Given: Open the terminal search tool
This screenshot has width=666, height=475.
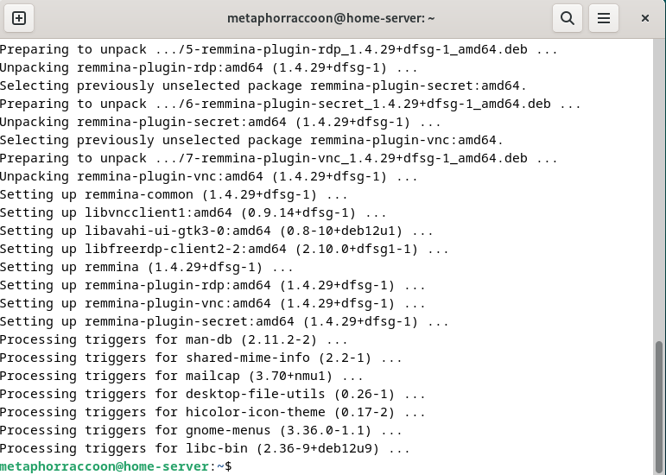Looking at the screenshot, I should click(567, 18).
